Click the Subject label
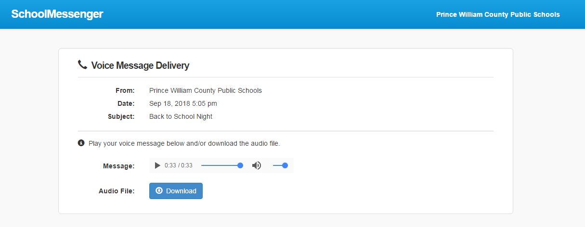585x227 pixels. pyautogui.click(x=121, y=116)
